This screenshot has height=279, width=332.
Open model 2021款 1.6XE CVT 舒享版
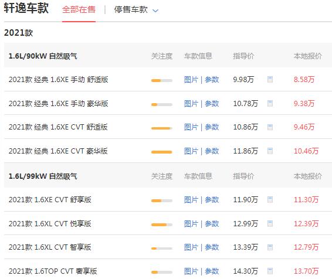50,199
